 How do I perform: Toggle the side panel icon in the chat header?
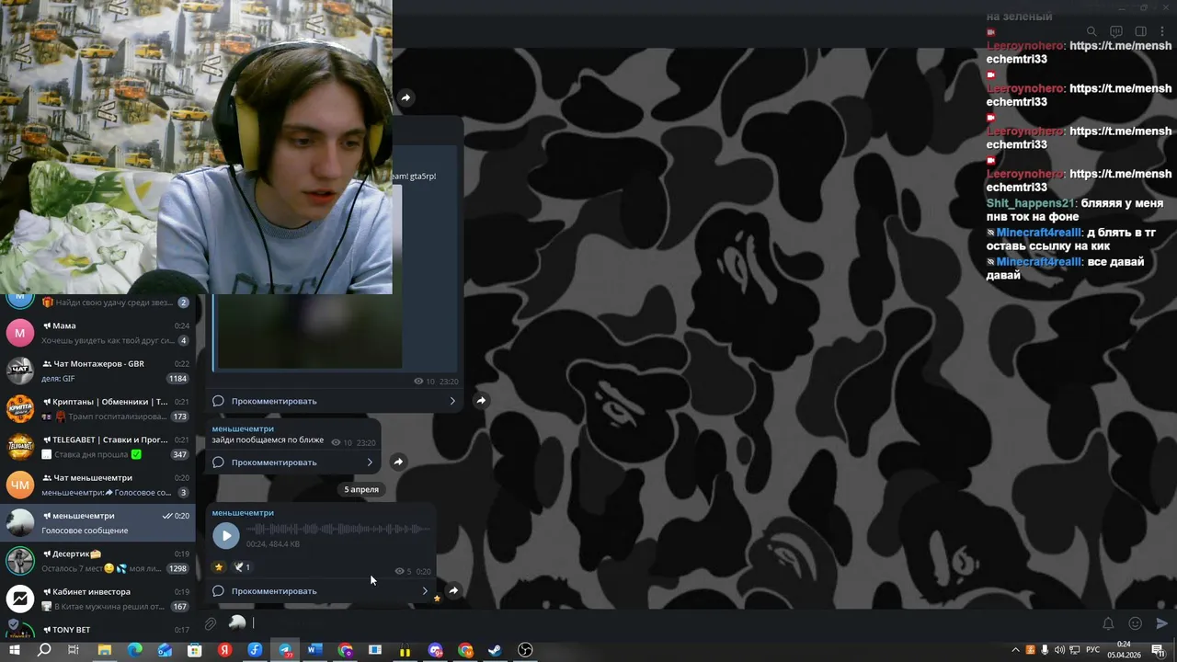click(1141, 32)
